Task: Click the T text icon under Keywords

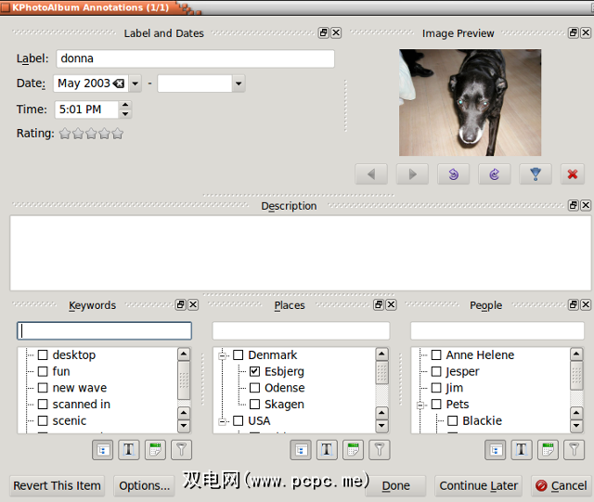Action: pyautogui.click(x=129, y=450)
